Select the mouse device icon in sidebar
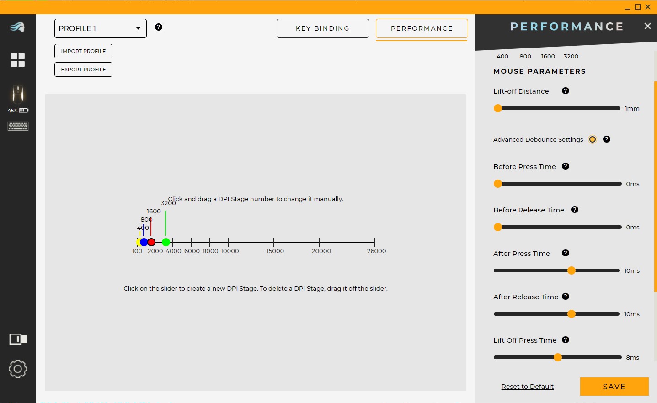The height and width of the screenshot is (403, 657). (18, 94)
